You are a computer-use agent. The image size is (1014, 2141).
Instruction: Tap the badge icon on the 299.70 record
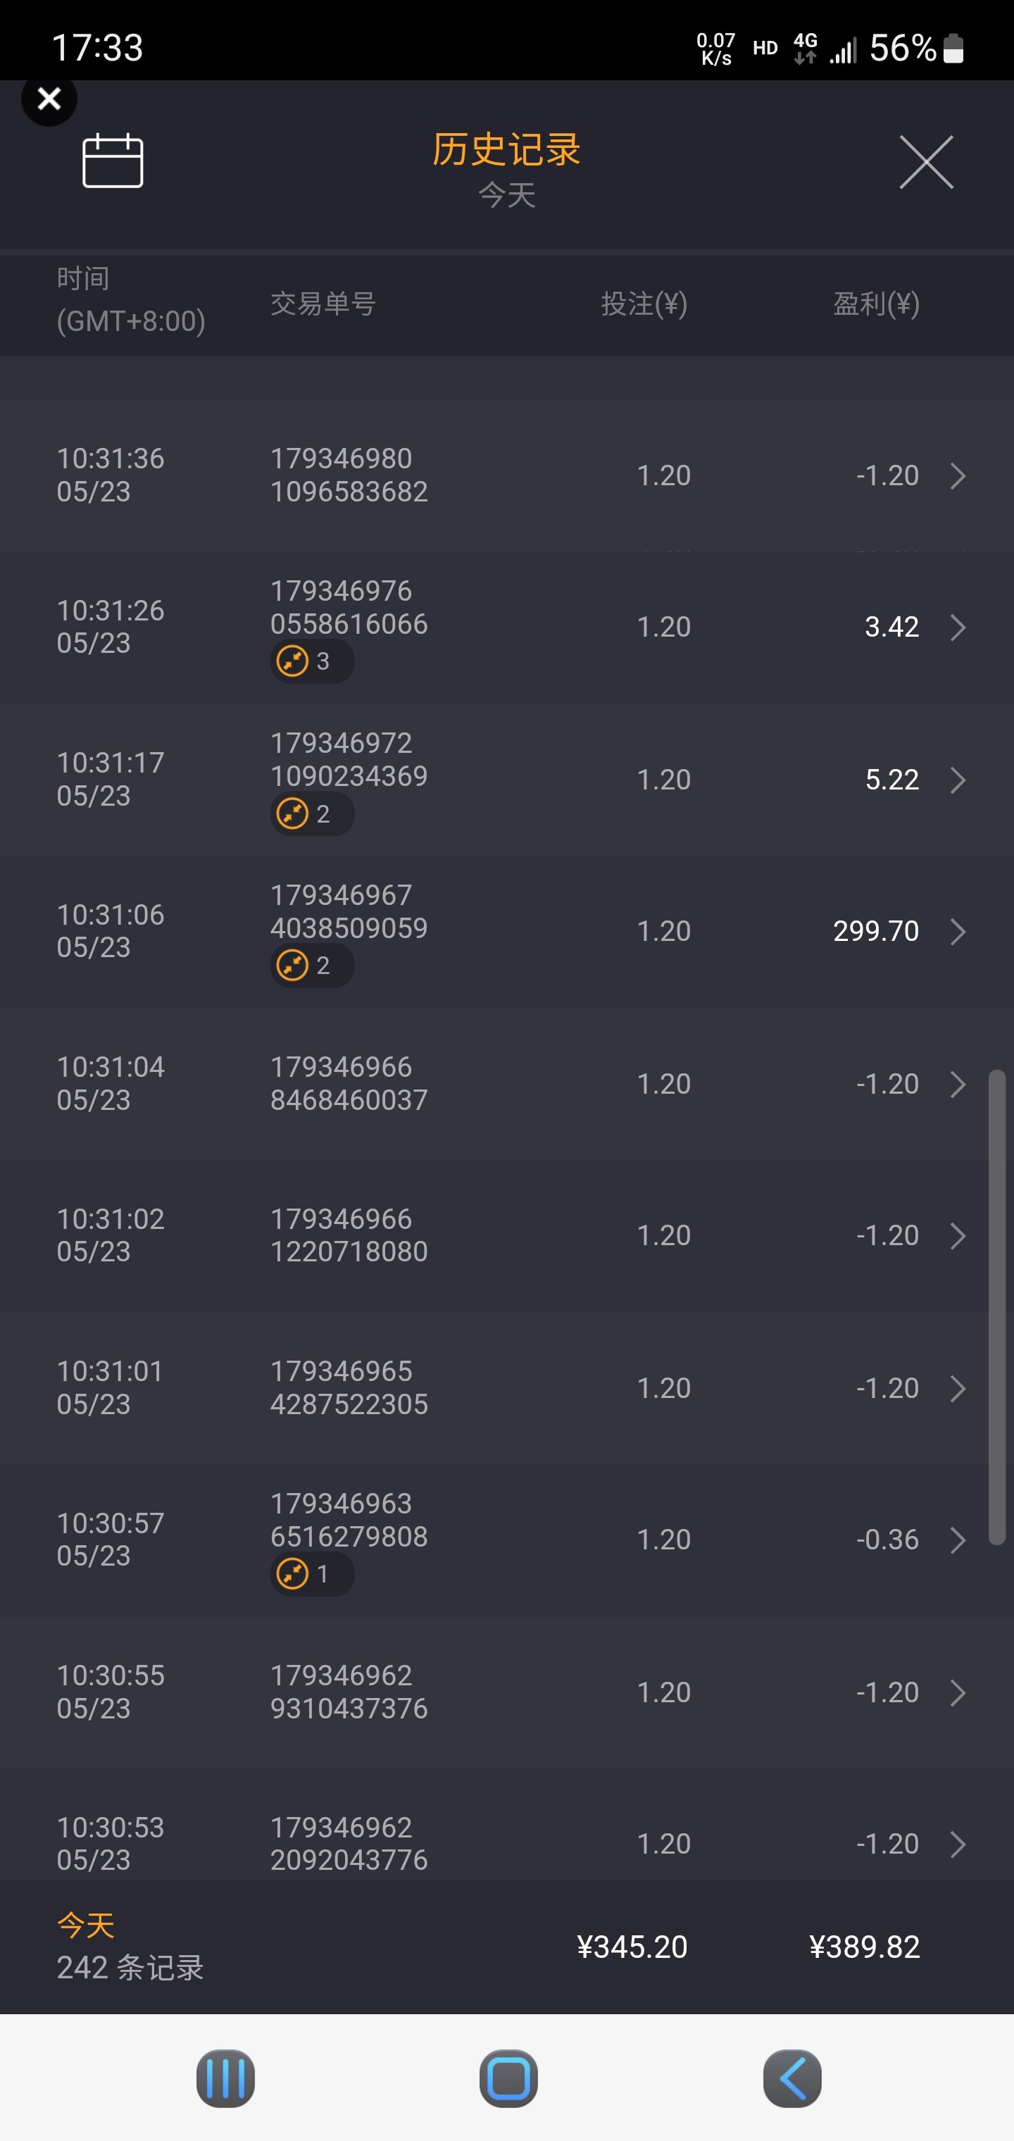tap(292, 966)
